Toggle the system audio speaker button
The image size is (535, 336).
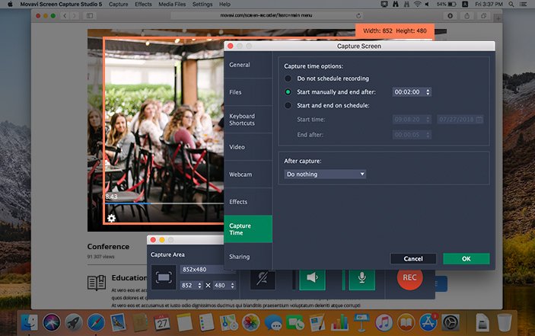coord(312,278)
